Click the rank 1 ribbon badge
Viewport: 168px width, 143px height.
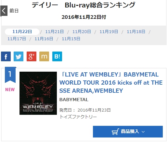(x=10, y=75)
